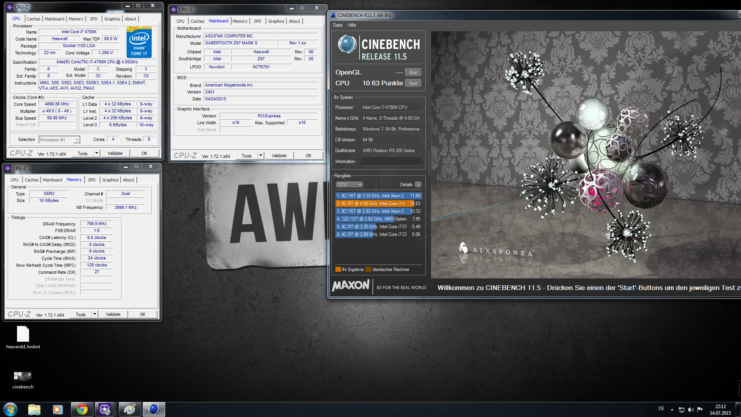Open cinebench desktop shortcut
This screenshot has height=417, width=741.
coord(23,380)
